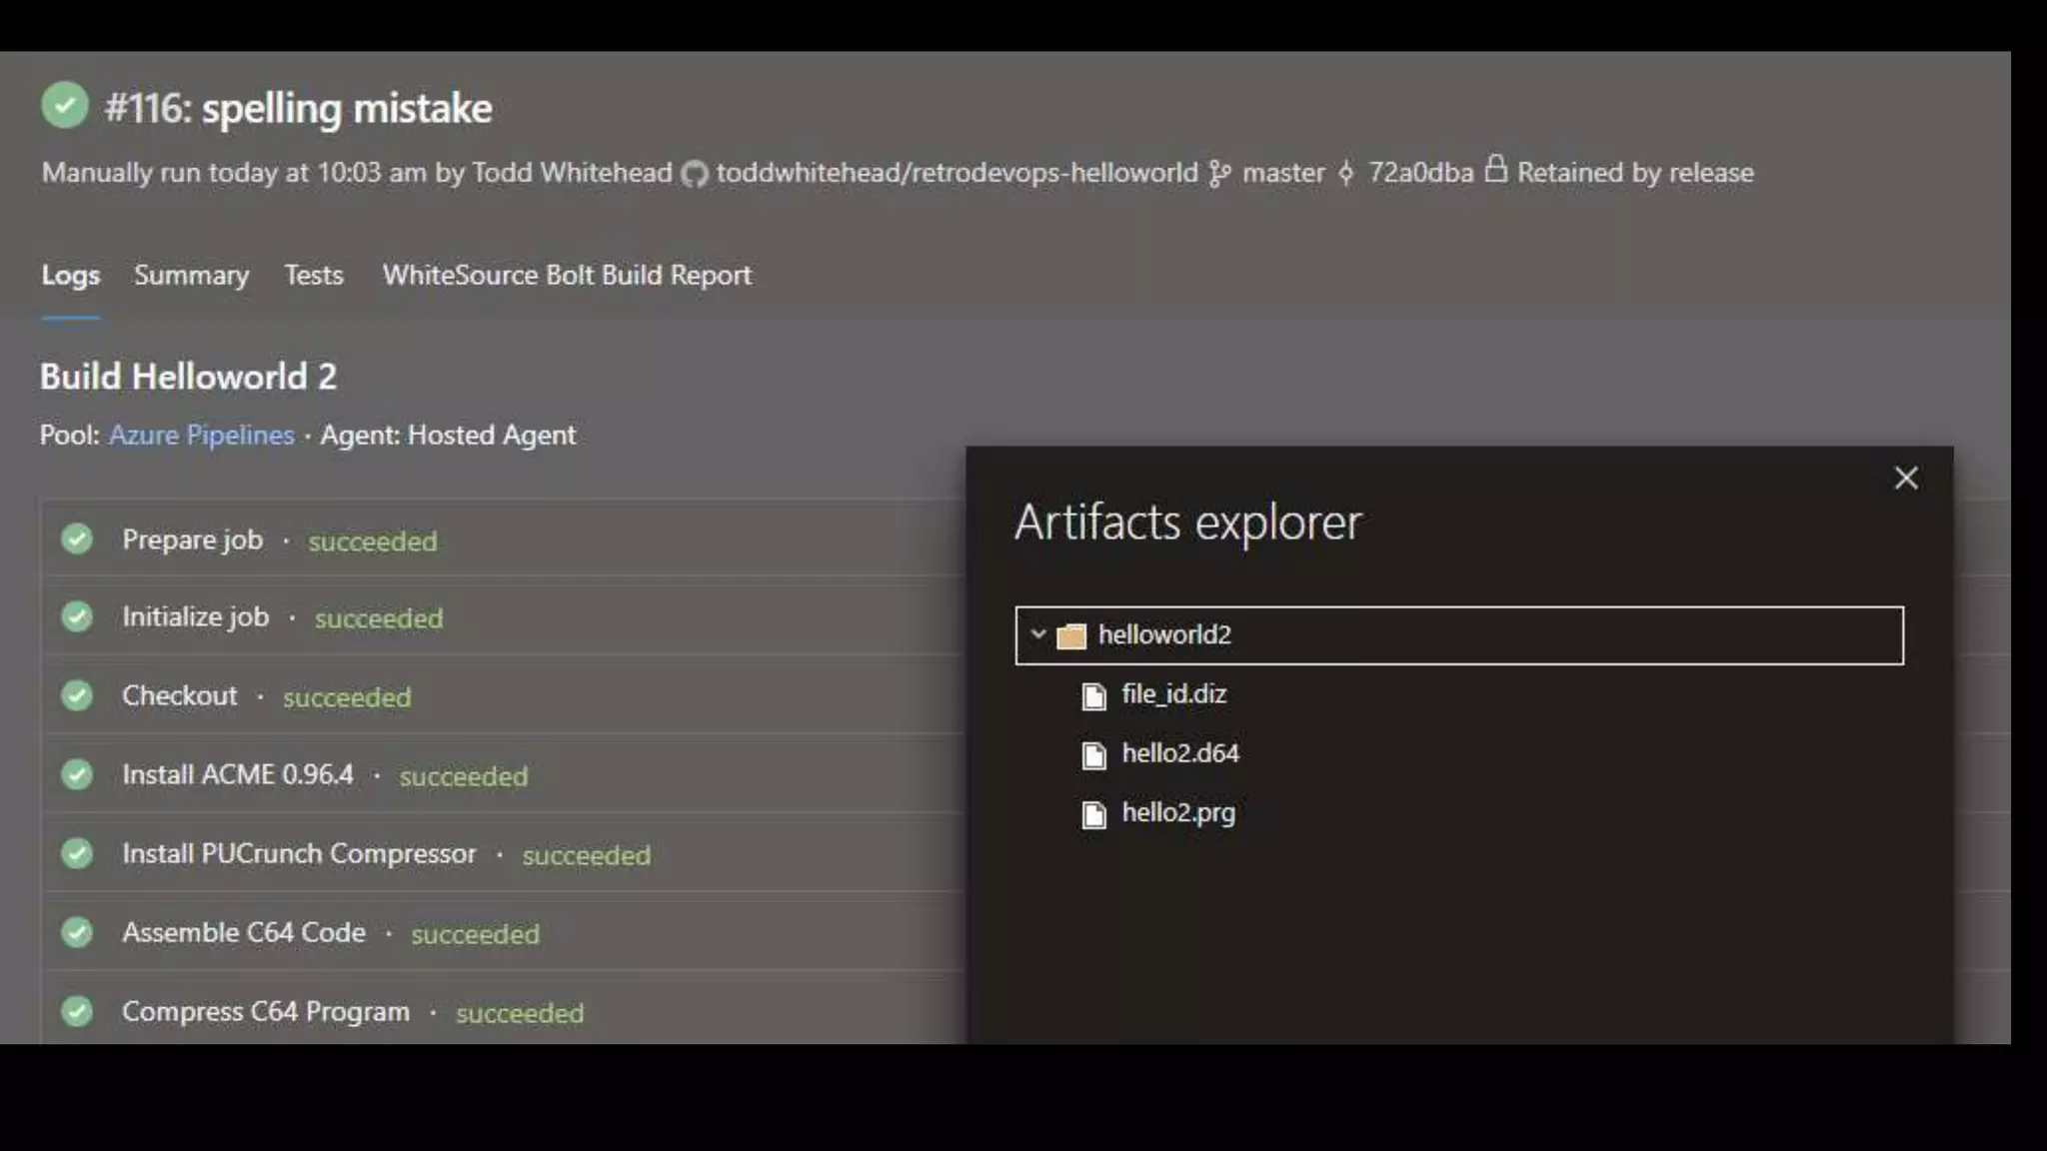Click the build #116 success checkmark icon

pos(65,106)
